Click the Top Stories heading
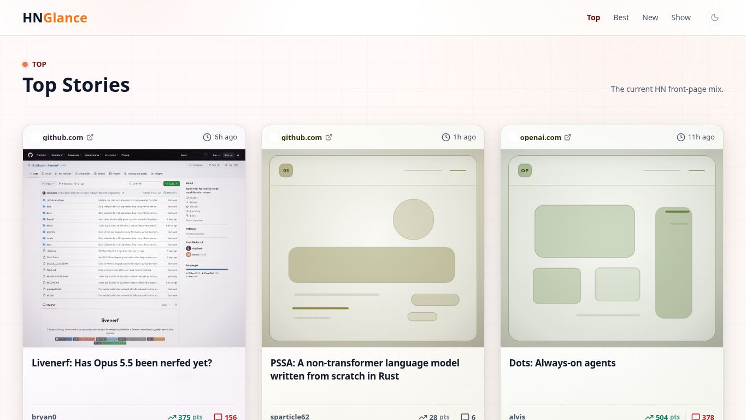746x420 pixels. [76, 85]
